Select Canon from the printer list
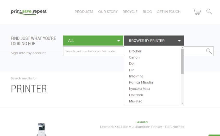Image resolution: width=220 pixels, height=136 pixels. 134,57
